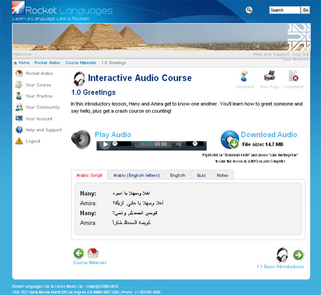This screenshot has width=321, height=295.
Task: Click the Rocket Languages logo icon
Action: point(18,7)
